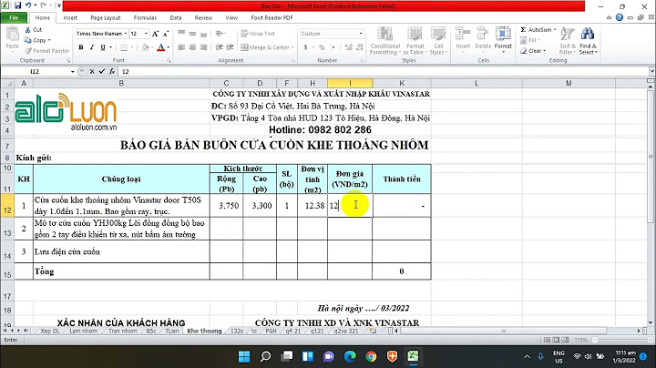Click Merge & Center button
This screenshot has height=368, width=656.
click(265, 47)
